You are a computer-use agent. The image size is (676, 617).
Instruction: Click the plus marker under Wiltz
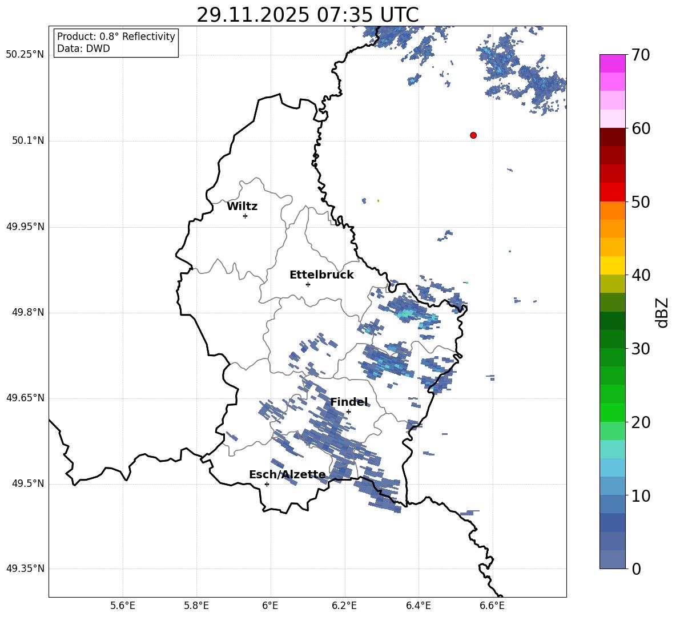[246, 216]
